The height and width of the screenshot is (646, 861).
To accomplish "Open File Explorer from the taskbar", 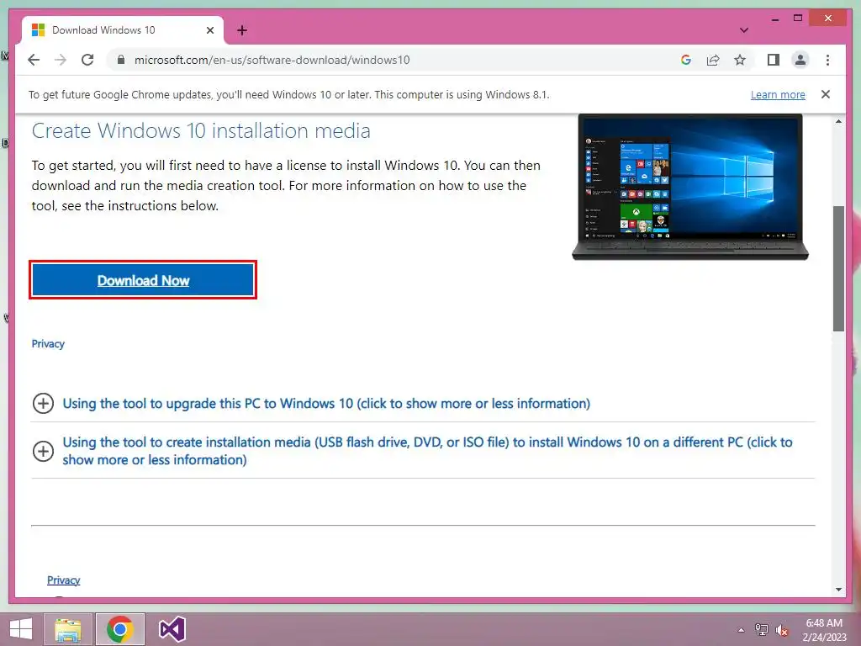I will coord(68,629).
